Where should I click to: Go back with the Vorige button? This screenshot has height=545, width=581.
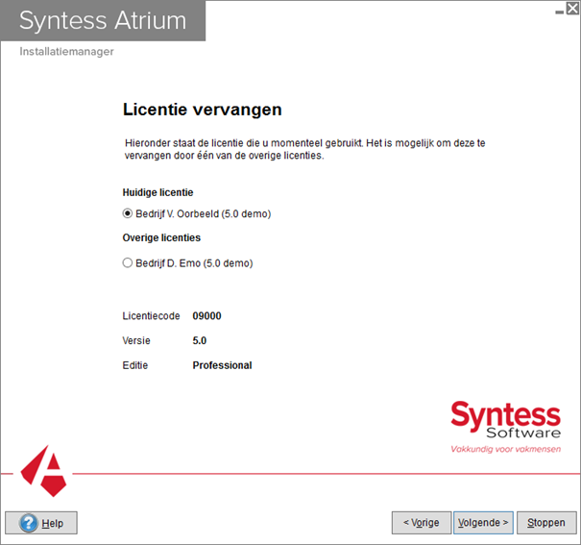pyautogui.click(x=422, y=523)
